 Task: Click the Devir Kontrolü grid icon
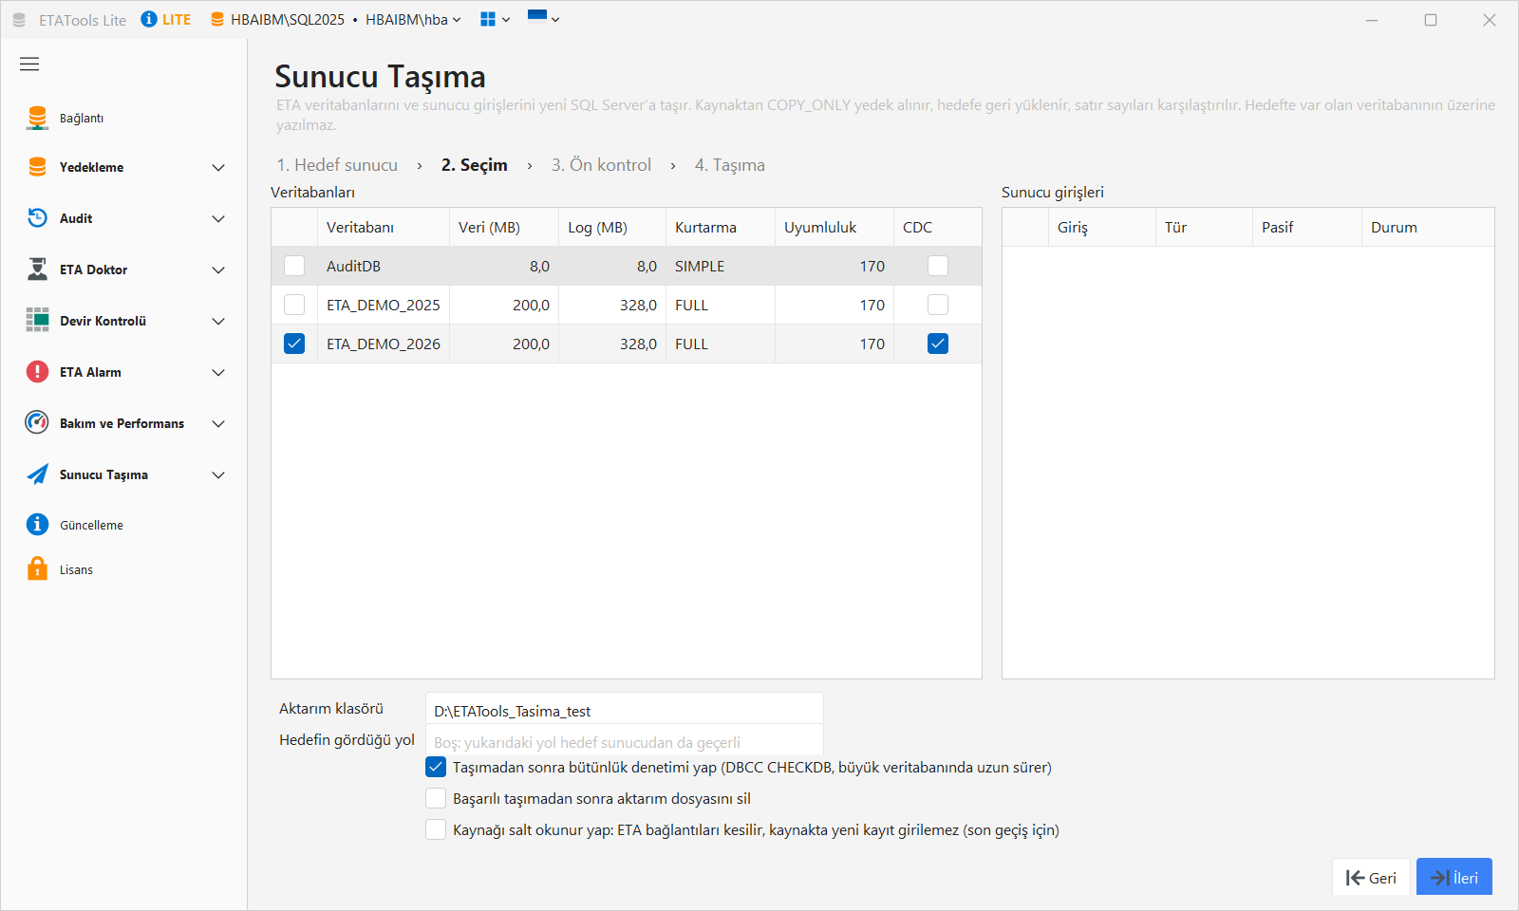[x=37, y=320]
